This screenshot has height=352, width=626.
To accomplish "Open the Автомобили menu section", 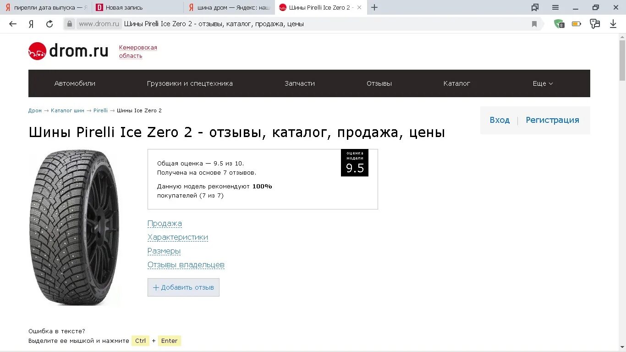I will 75,83.
